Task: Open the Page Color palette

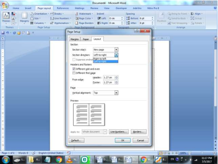Action: (x=84, y=19)
